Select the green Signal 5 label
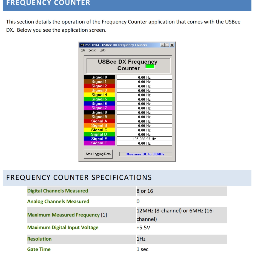 click(99, 99)
